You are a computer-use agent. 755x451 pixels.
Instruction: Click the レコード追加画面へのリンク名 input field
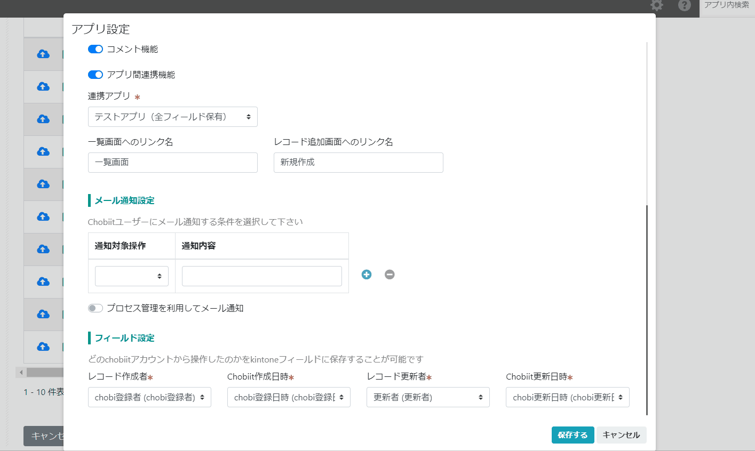click(358, 163)
